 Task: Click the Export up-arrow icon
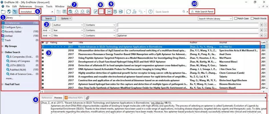(82, 12)
